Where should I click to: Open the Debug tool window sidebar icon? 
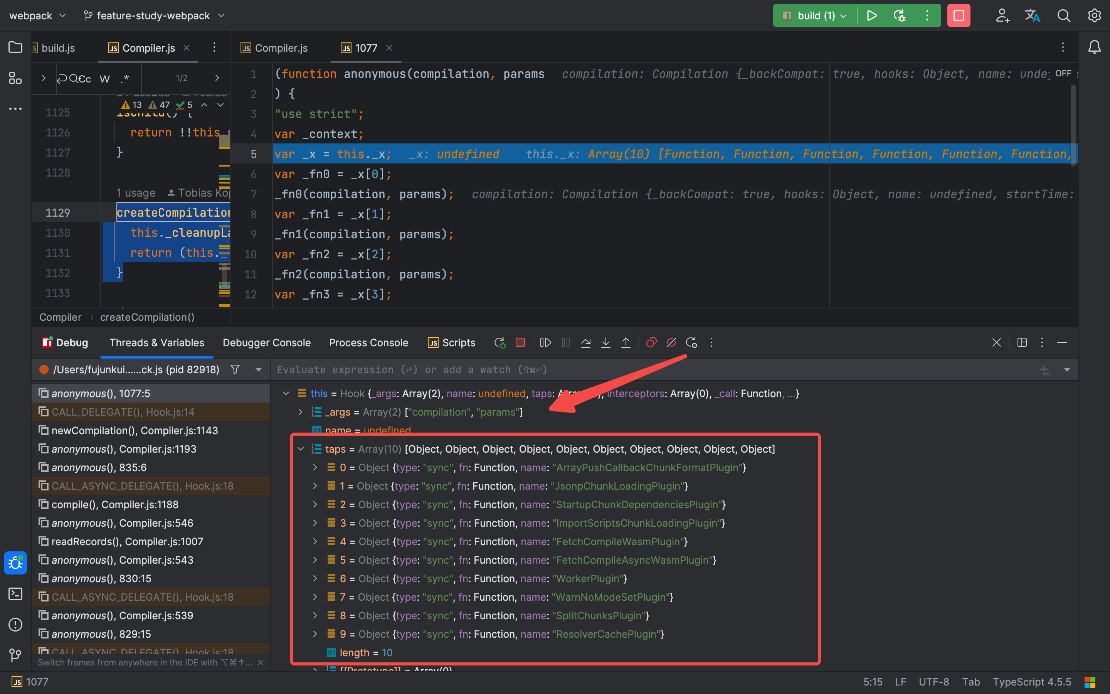point(15,563)
